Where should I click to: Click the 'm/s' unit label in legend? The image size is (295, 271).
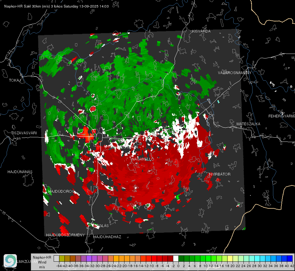pos(42,267)
